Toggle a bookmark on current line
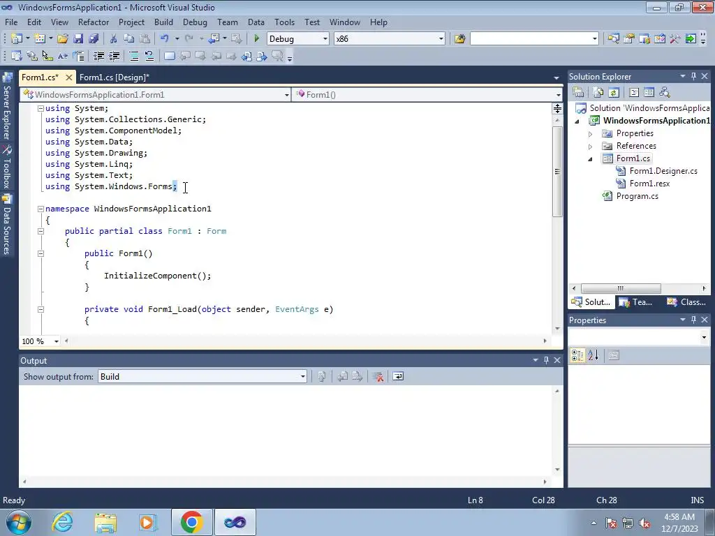Image resolution: width=715 pixels, height=536 pixels. (x=169, y=56)
